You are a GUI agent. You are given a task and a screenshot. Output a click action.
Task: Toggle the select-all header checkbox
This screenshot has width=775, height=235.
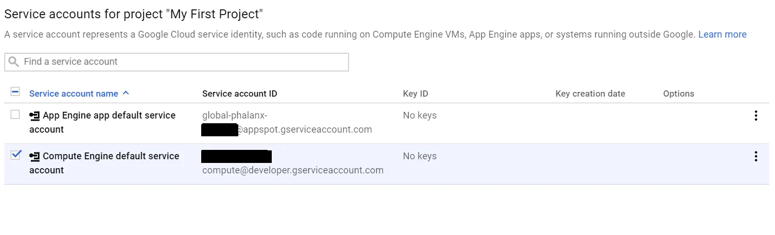click(x=15, y=92)
